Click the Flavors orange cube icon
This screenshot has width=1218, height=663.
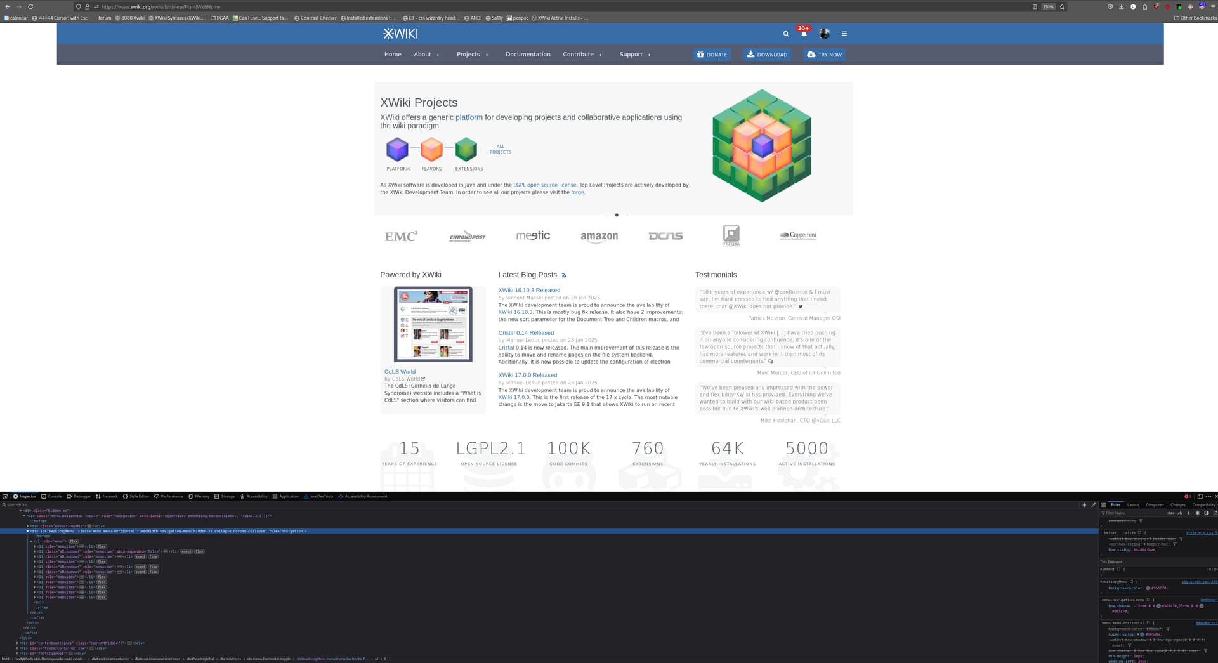(x=431, y=150)
